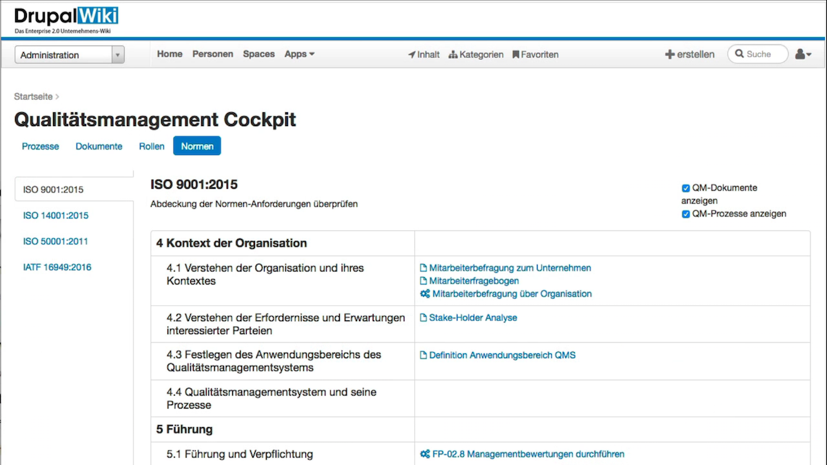Click the gears icon for Mitarbeiterbefragung über Organisation
The height and width of the screenshot is (465, 827).
(x=425, y=293)
